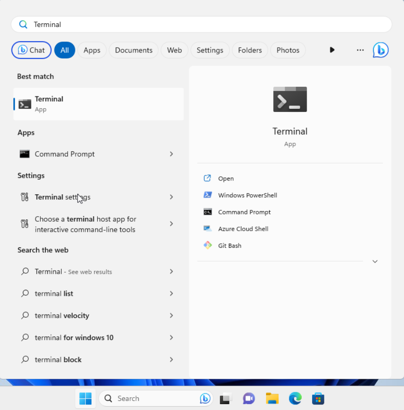Click Open to launch Terminal
Image resolution: width=404 pixels, height=410 pixels.
[x=226, y=178]
